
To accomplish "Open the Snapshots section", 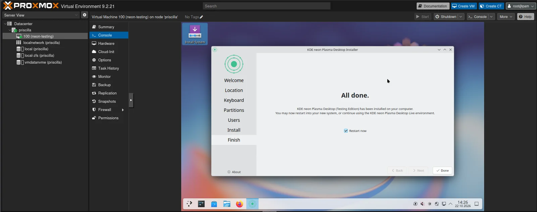I will pos(109,101).
